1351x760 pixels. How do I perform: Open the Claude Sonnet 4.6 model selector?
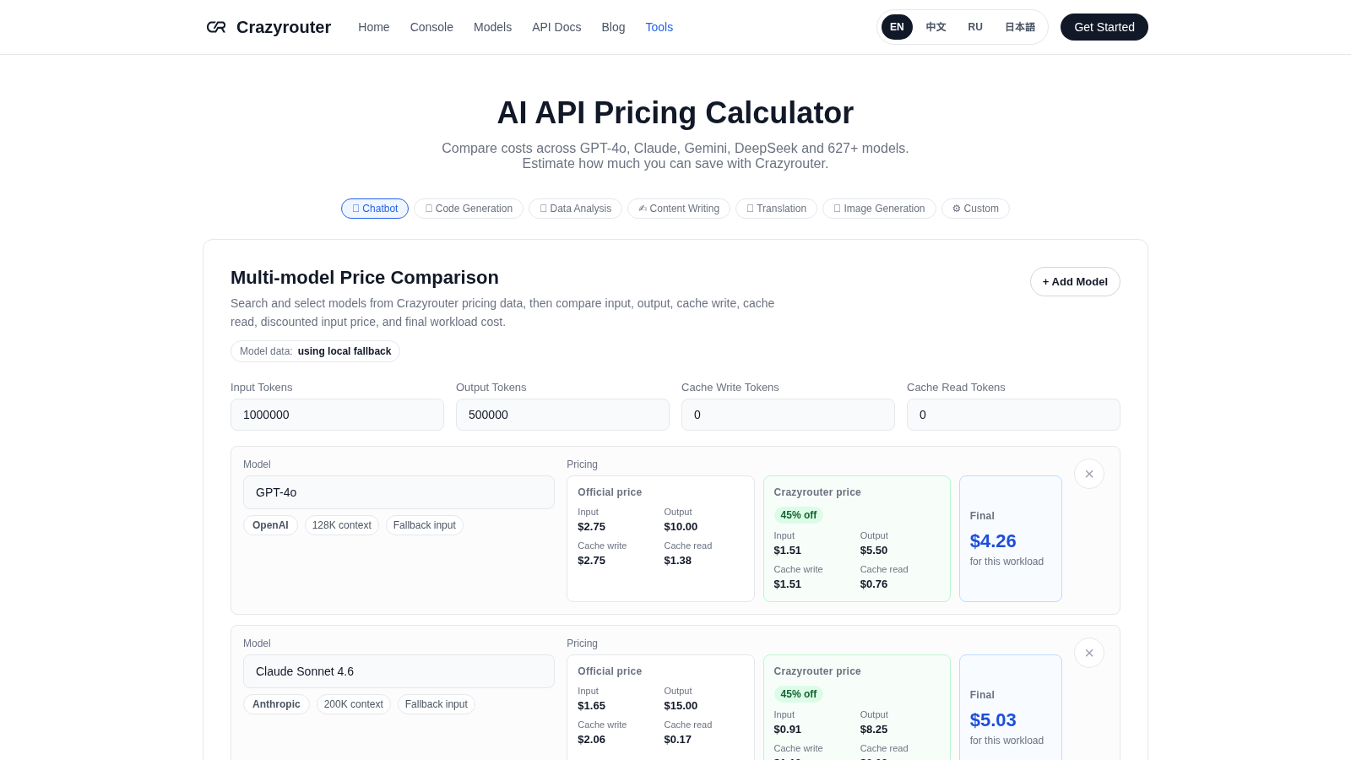(x=399, y=671)
